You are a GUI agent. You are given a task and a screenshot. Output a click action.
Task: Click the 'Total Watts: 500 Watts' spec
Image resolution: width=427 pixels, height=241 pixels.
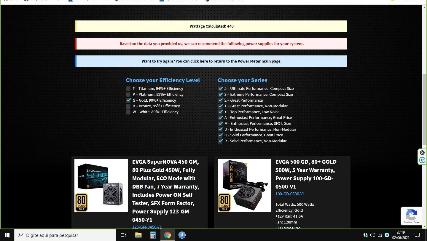[x=295, y=204]
